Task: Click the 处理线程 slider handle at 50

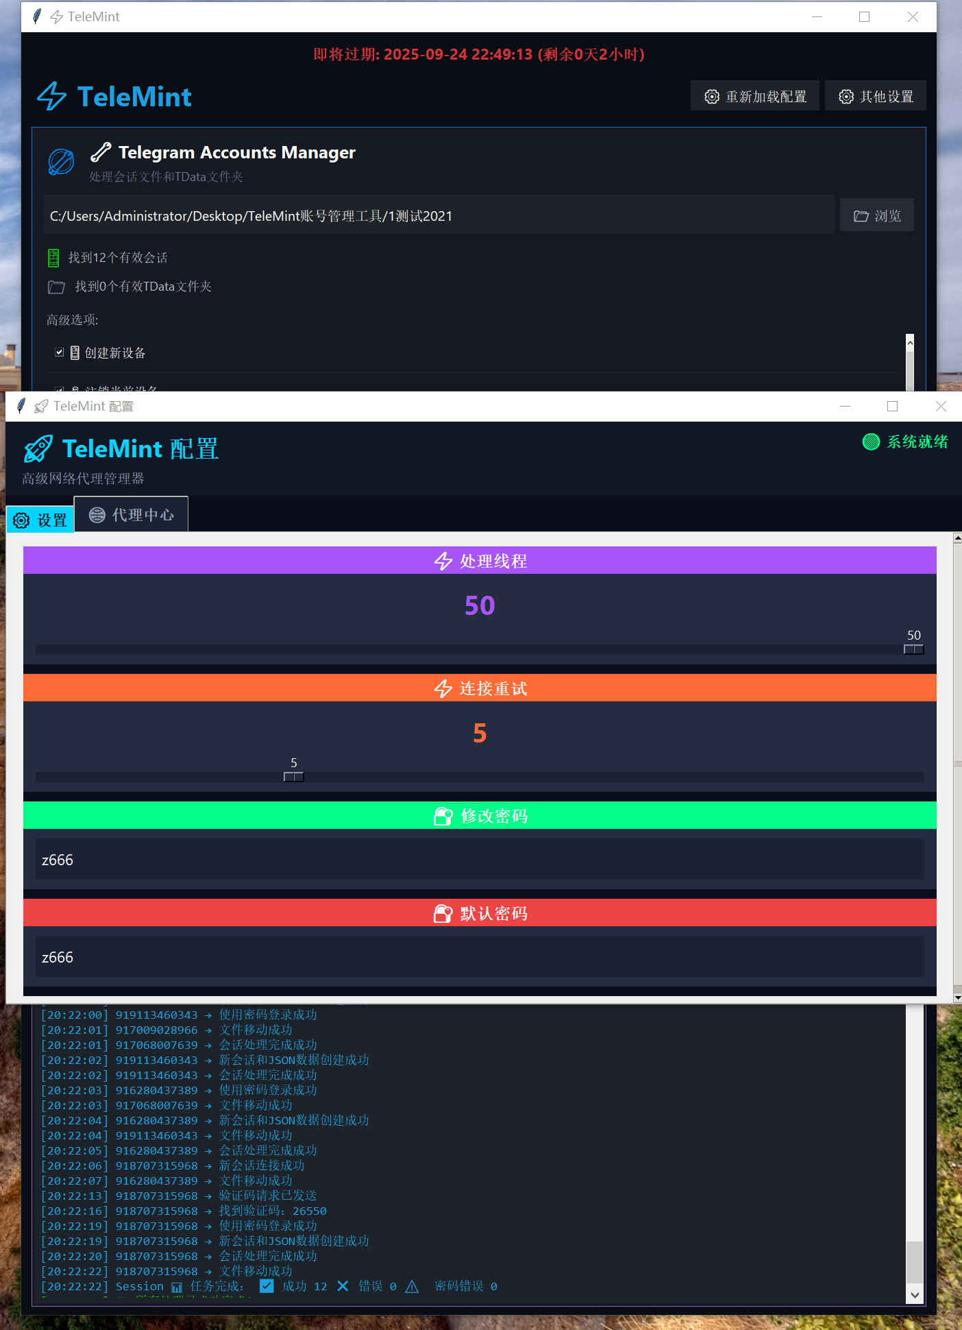Action: pos(913,649)
